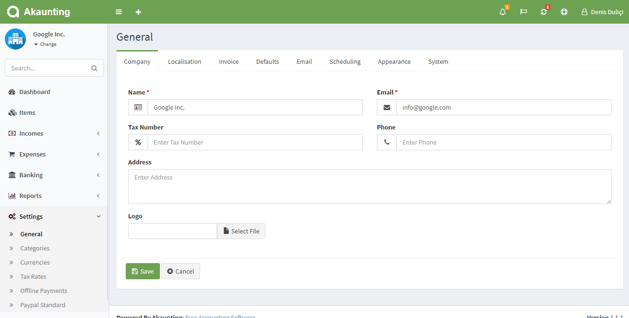Viewport: 629px width, 318px height.
Task: Click the Enter Address text area
Action: 370,187
